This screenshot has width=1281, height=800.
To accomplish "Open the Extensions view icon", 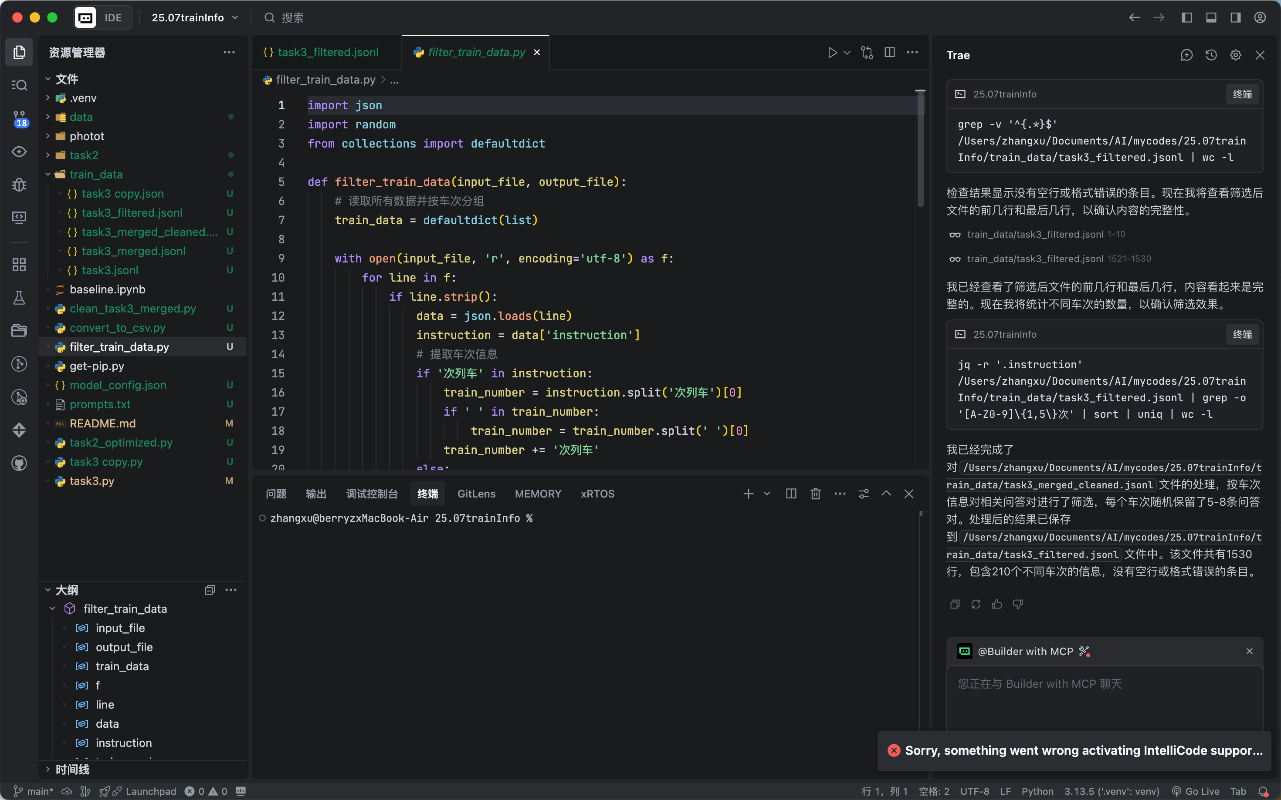I will coord(20,265).
